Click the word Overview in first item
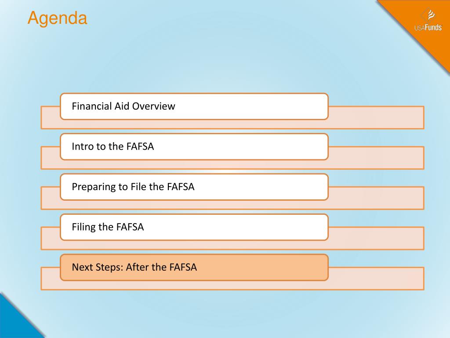 [x=153, y=106]
